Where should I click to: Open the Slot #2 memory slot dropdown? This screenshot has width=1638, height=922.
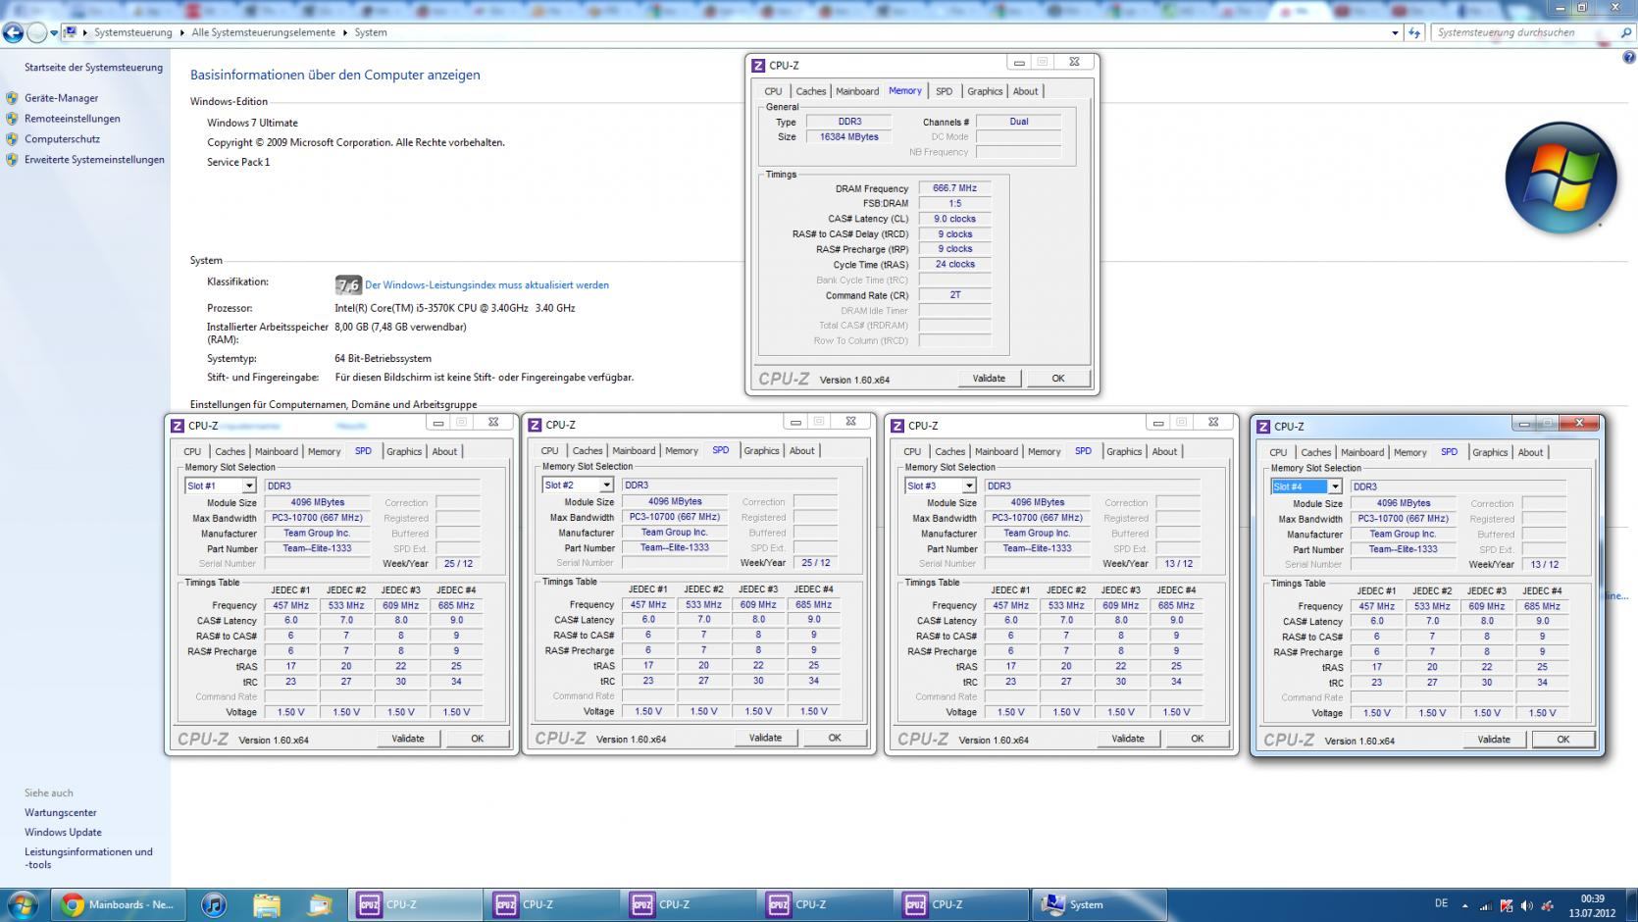pyautogui.click(x=606, y=485)
